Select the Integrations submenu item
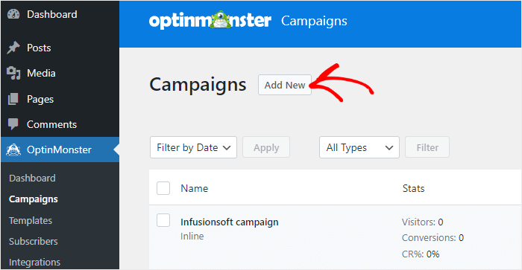This screenshot has height=270, width=522. coord(34,263)
